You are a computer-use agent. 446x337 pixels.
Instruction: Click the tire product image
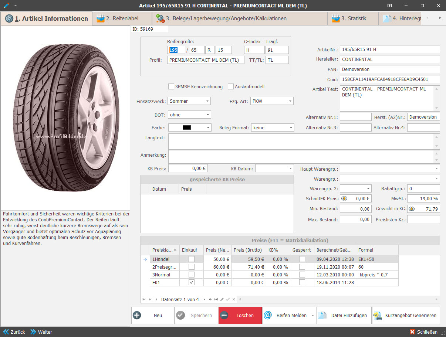click(65, 118)
